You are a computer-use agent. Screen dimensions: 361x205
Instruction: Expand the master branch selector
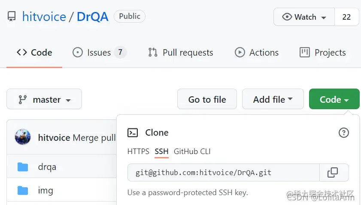pyautogui.click(x=44, y=99)
